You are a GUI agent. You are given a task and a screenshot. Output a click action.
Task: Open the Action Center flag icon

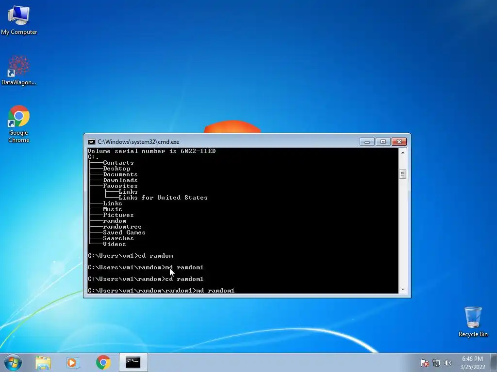tap(424, 363)
